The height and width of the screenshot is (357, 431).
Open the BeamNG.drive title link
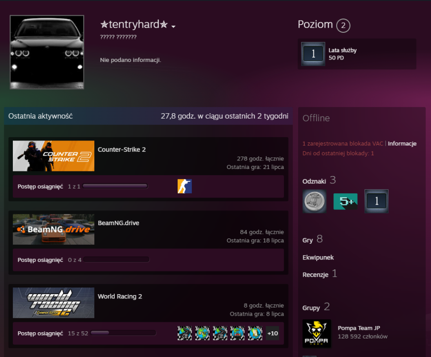coord(119,223)
